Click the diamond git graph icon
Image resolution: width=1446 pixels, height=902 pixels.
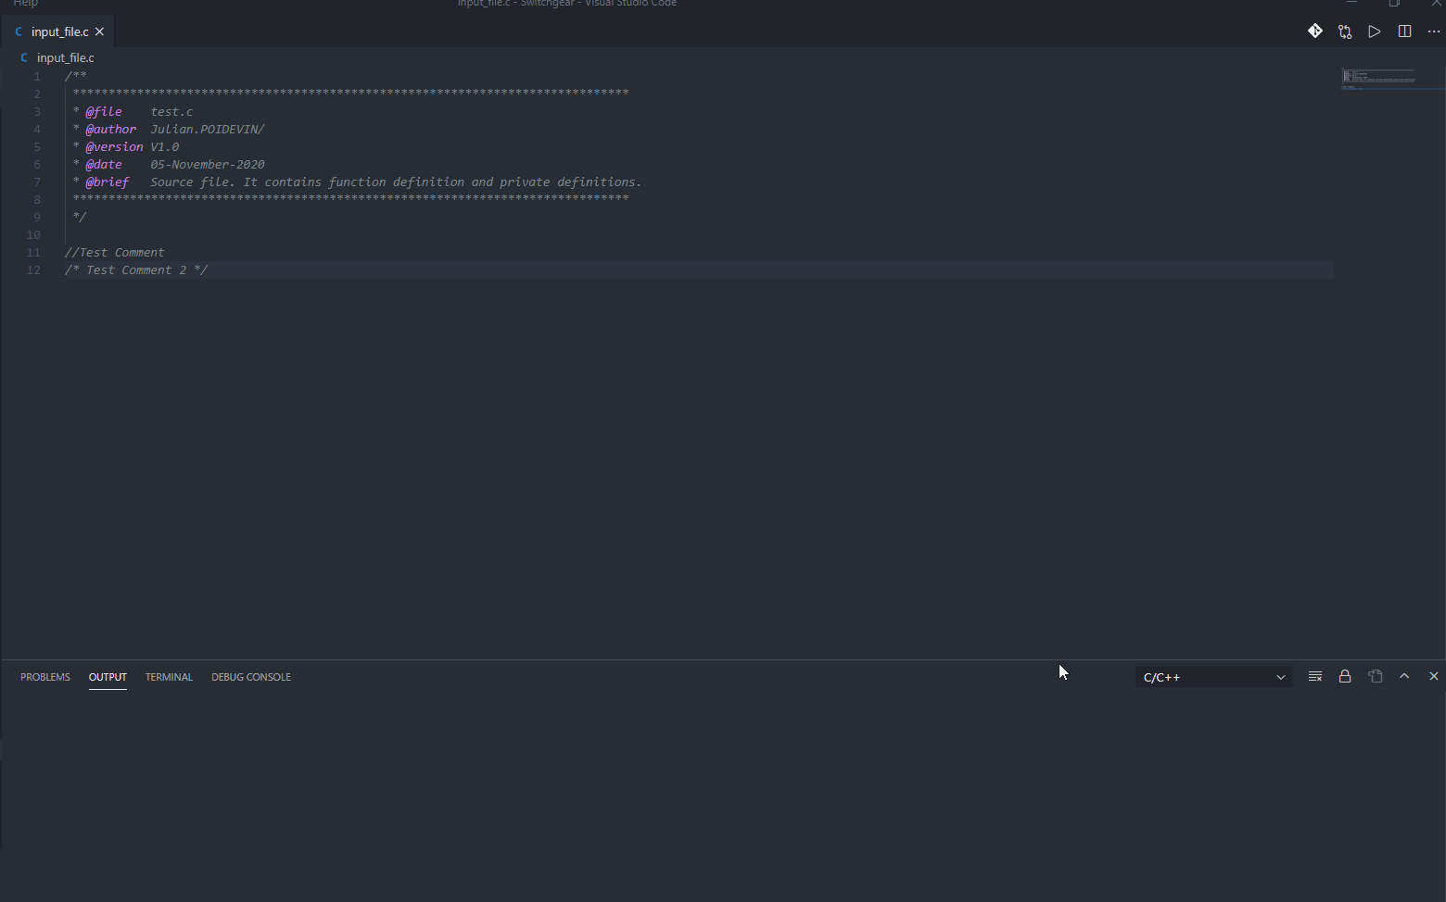click(1315, 31)
